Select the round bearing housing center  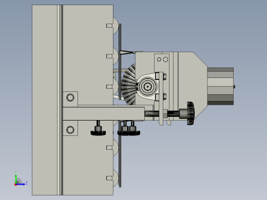click(147, 87)
